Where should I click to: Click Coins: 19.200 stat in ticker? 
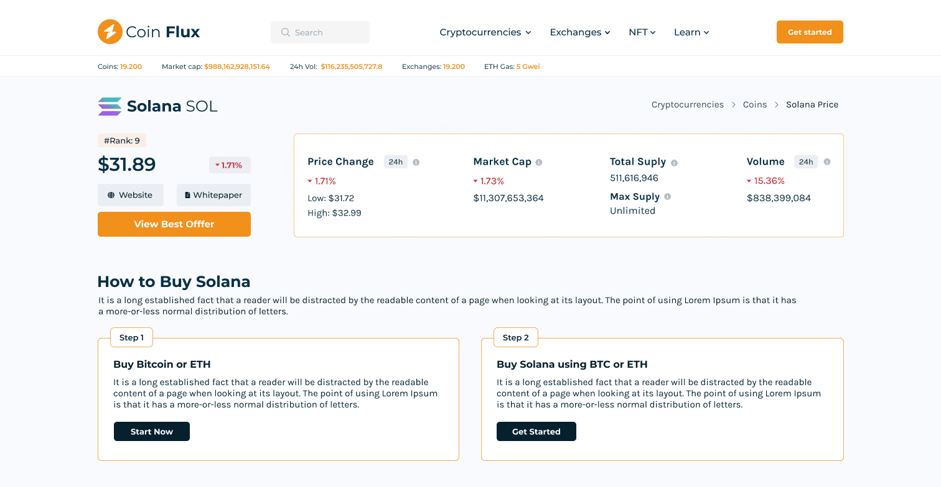pyautogui.click(x=119, y=66)
